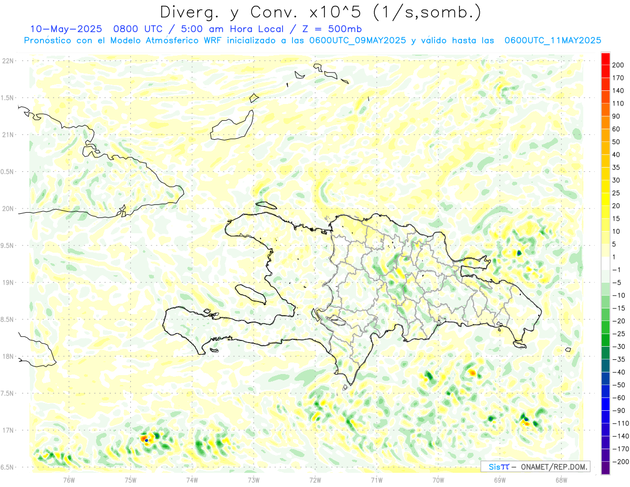This screenshot has height=487, width=630.
Task: Click the '19N' latitude label
Action: 7,283
